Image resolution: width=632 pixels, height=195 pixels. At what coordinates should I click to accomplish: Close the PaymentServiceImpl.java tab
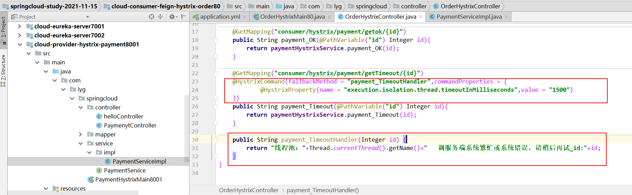click(506, 17)
